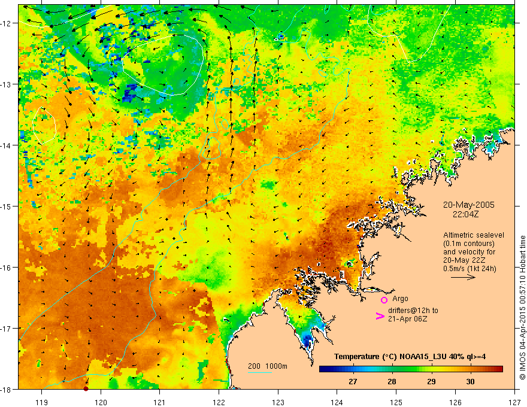Image resolution: width=527 pixels, height=407 pixels.
Task: Click longitude label 125
Action: 396,402
